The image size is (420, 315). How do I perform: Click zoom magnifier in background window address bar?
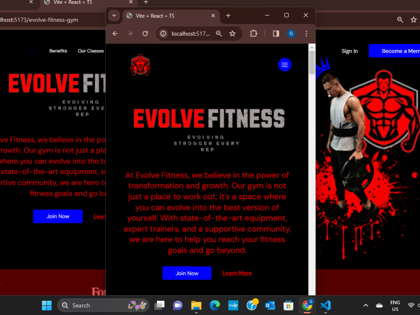point(400,20)
